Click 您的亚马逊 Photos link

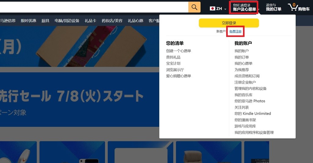click(x=250, y=101)
